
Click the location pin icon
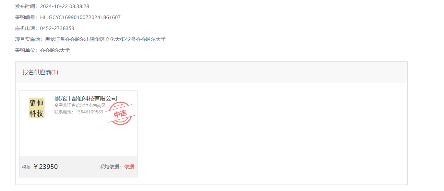point(56,105)
